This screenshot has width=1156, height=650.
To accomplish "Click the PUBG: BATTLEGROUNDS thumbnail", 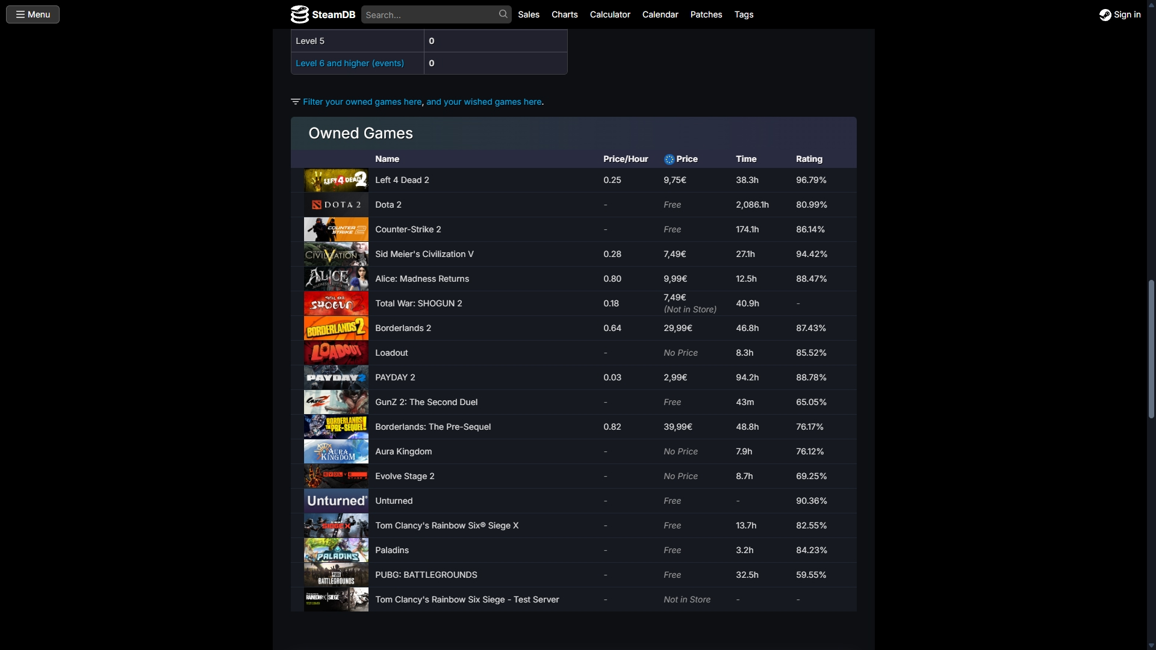I will 336,575.
